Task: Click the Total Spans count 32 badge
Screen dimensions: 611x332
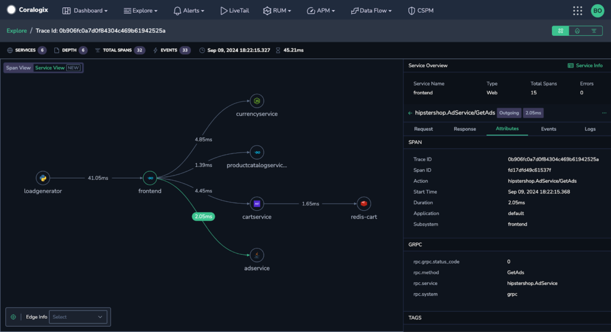Action: 140,50
